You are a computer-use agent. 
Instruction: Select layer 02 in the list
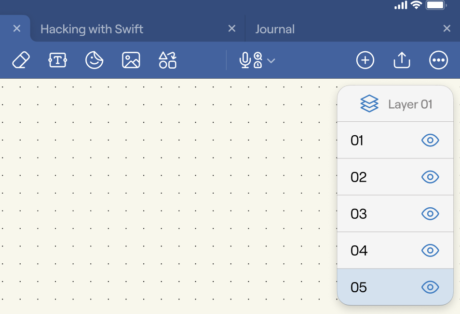[395, 177]
